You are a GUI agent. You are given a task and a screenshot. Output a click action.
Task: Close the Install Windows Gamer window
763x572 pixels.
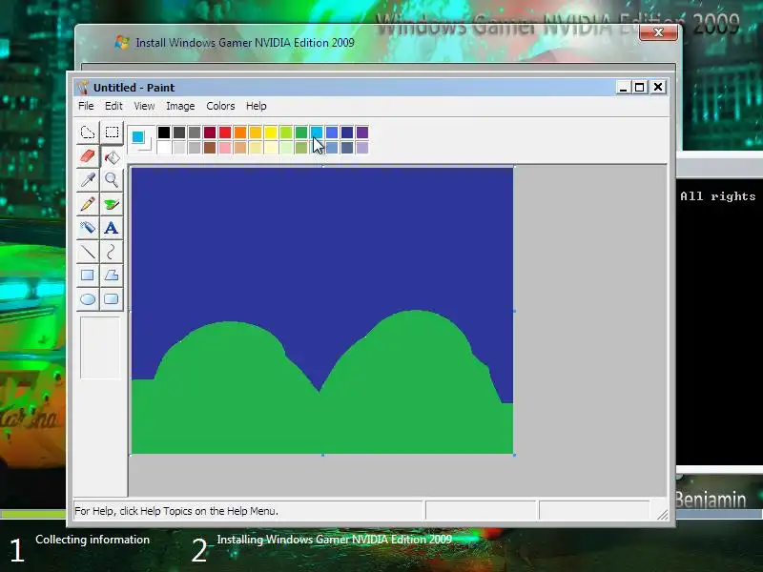[x=658, y=32]
